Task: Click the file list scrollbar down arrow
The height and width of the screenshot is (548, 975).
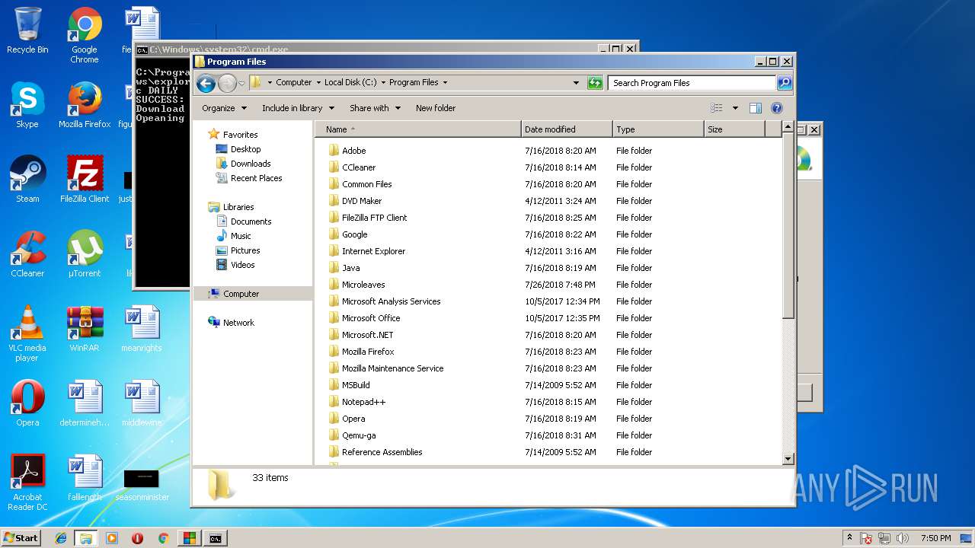Action: click(788, 459)
